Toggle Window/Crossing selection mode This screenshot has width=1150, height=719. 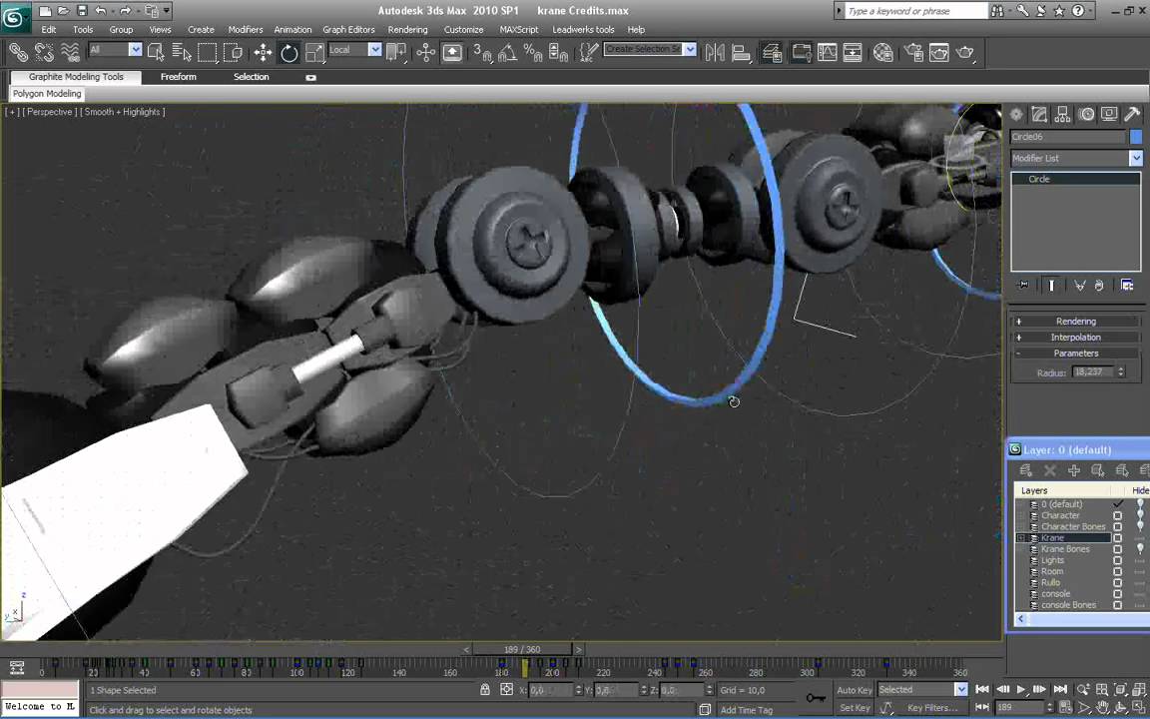click(x=234, y=52)
